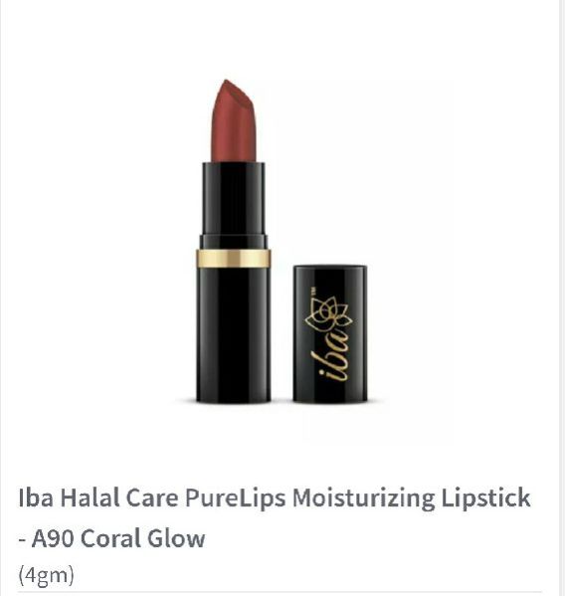The image size is (565, 596).
Task: Open the Iba Halal Care PureLips title link
Action: click(275, 517)
